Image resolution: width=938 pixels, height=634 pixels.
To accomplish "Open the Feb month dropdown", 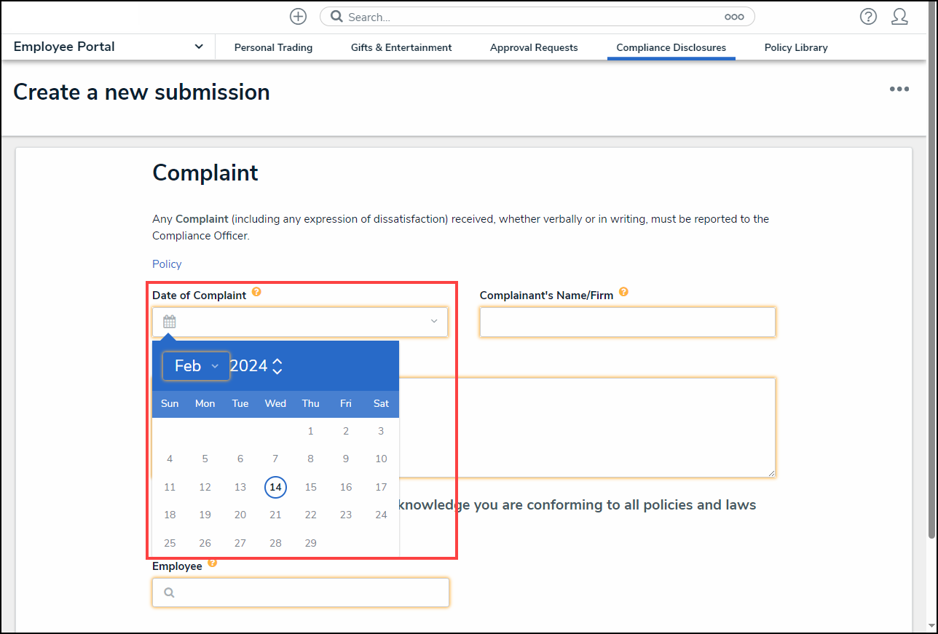I will click(196, 366).
